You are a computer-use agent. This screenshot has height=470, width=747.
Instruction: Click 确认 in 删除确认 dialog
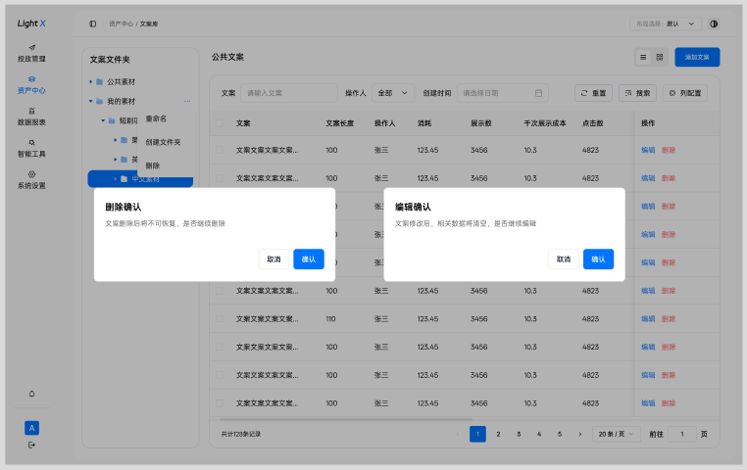pos(309,259)
